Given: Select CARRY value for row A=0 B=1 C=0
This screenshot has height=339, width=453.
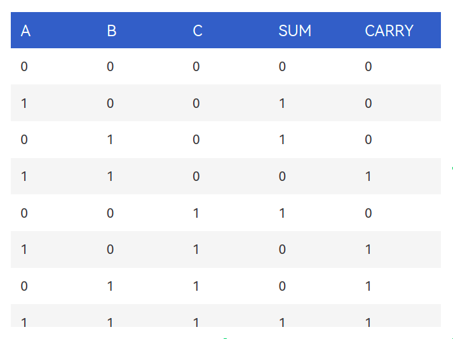Looking at the screenshot, I should [x=368, y=140].
